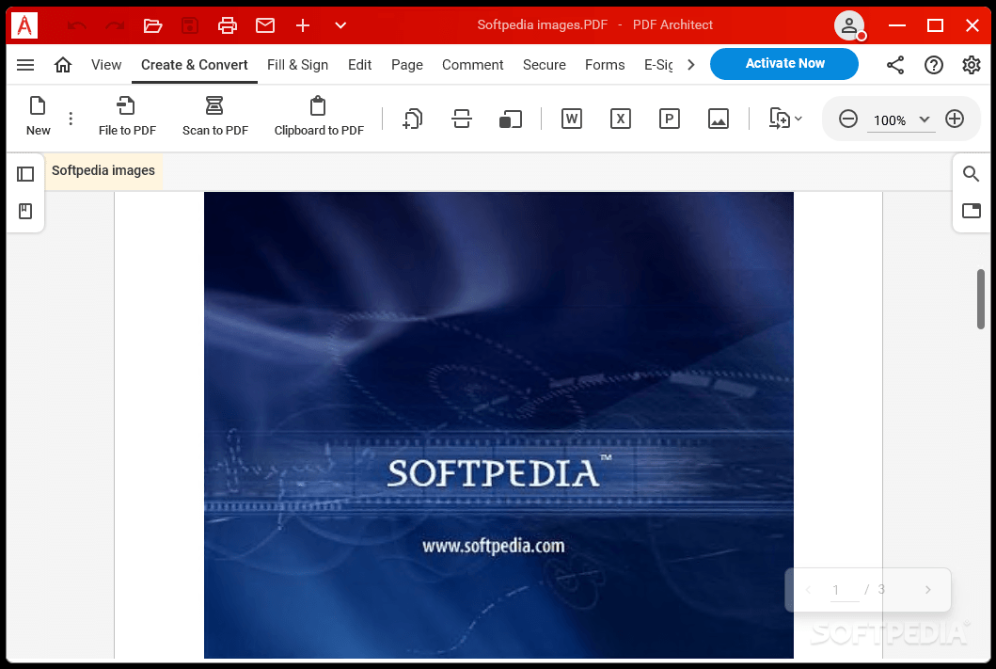The width and height of the screenshot is (996, 669).
Task: Select the Softpedia images document tab
Action: click(103, 171)
